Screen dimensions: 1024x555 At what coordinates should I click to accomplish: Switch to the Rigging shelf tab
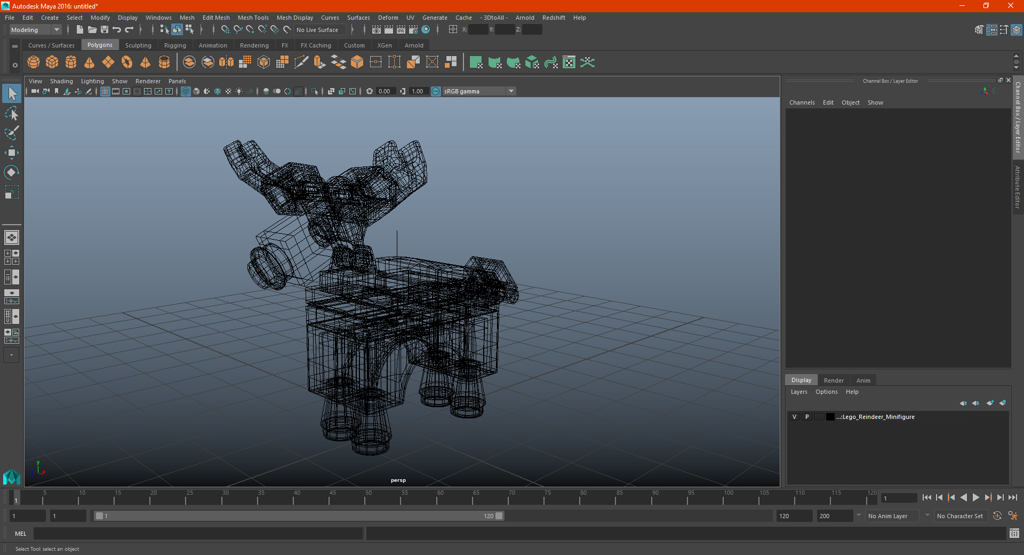pos(175,45)
